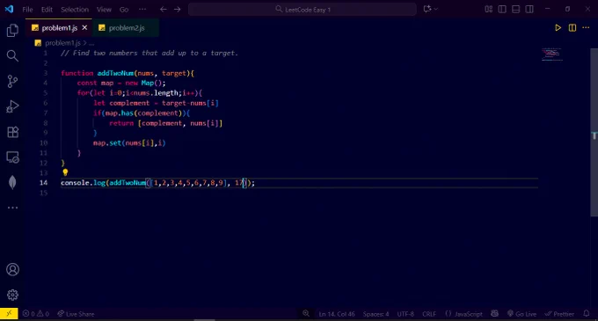Viewport: 598px width, 321px height.
Task: Show errors and warnings in status bar
Action: [36, 314]
